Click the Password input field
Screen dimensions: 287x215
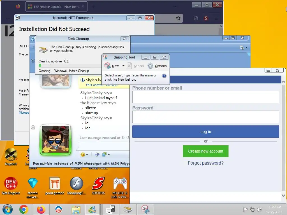pyautogui.click(x=205, y=117)
